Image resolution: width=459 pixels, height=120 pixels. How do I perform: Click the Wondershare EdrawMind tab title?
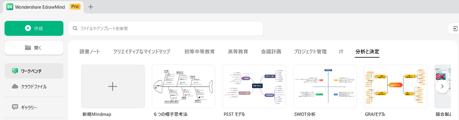(x=40, y=7)
